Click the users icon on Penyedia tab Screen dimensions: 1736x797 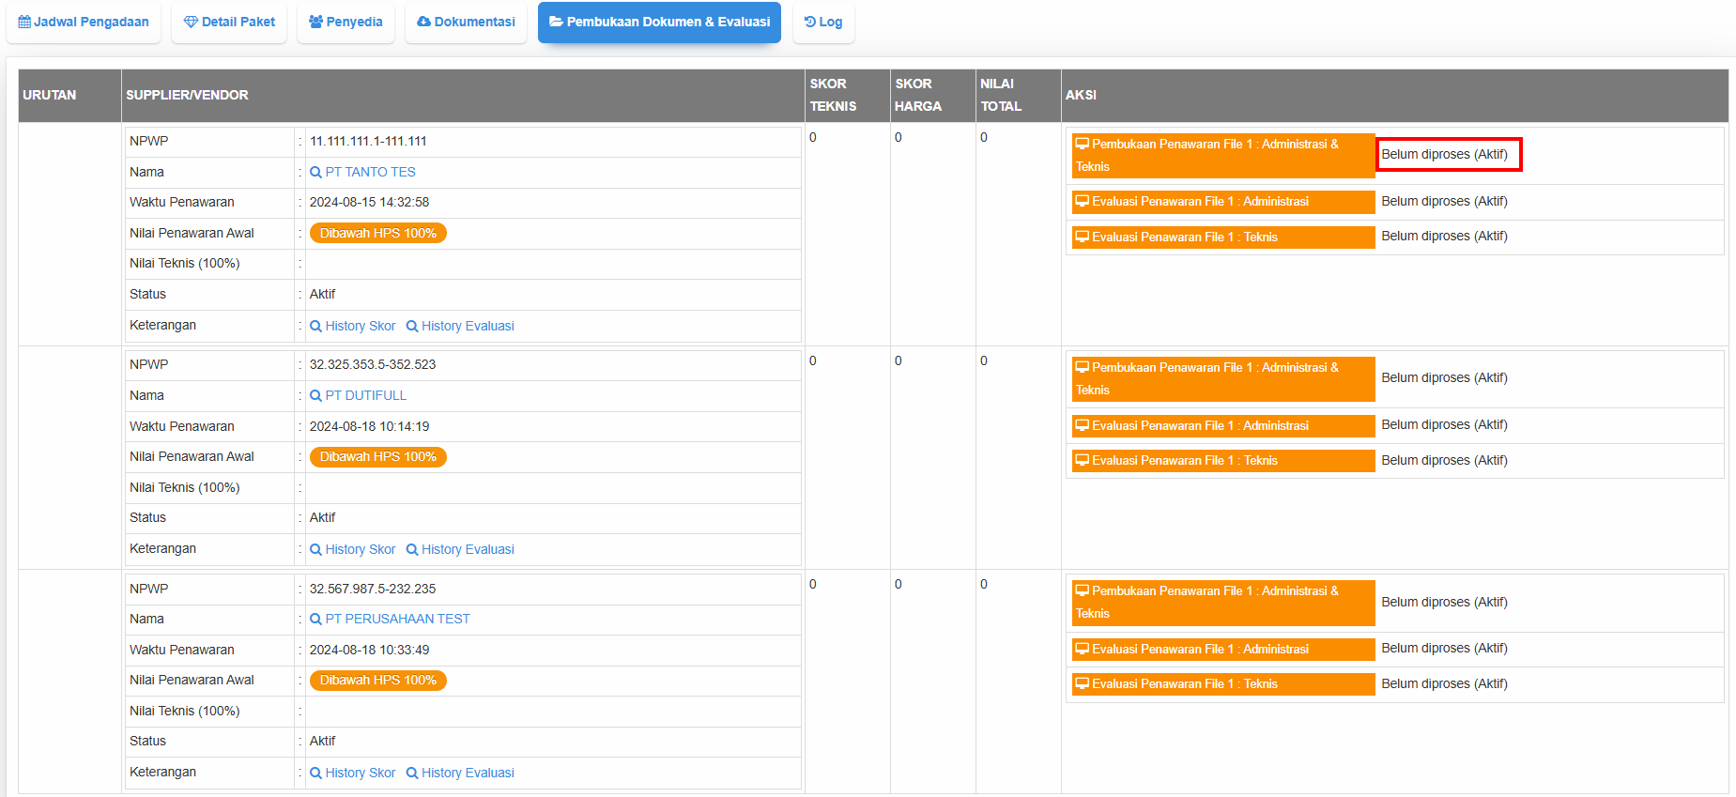click(x=315, y=22)
